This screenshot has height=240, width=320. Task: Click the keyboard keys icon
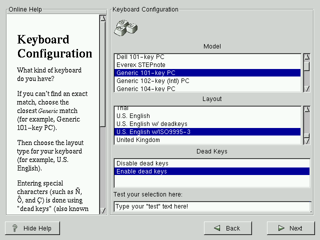click(x=125, y=27)
